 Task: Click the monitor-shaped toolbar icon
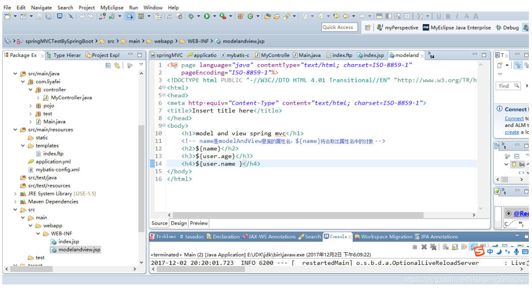tap(60, 16)
